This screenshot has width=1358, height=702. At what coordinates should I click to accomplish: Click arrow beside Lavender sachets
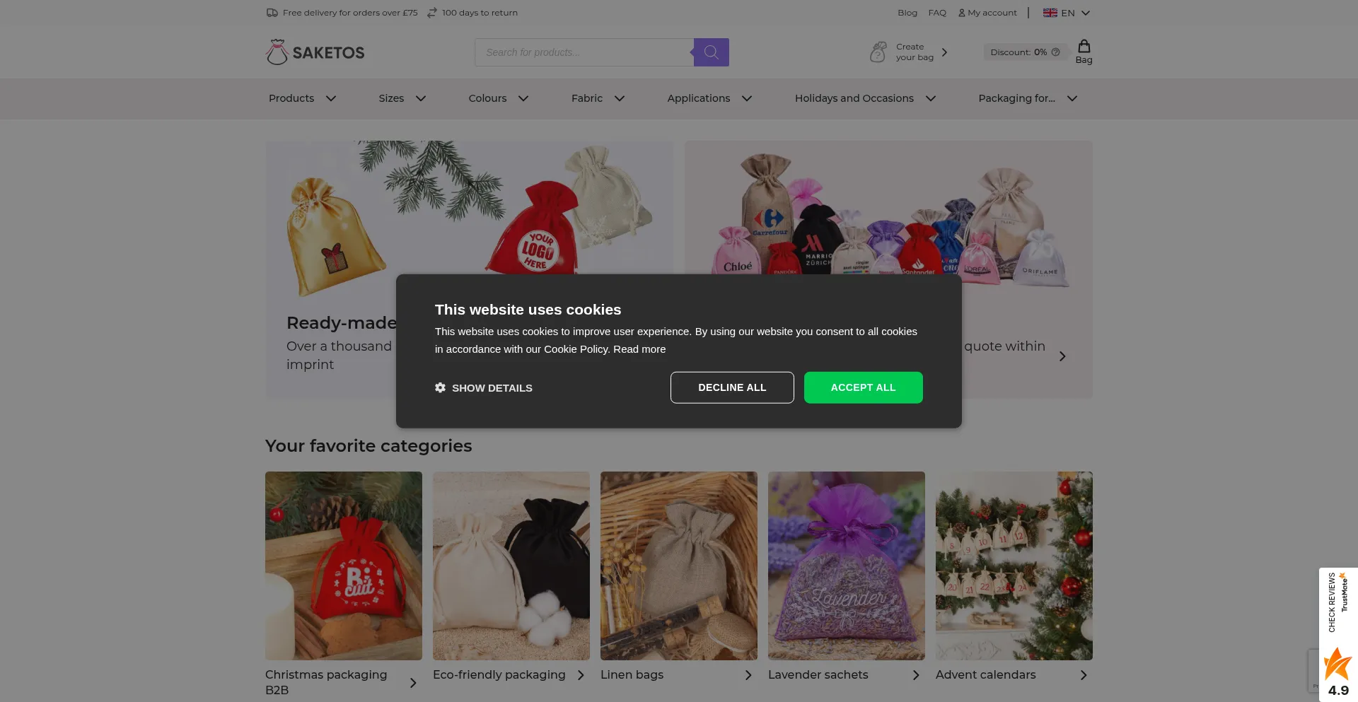(x=916, y=675)
